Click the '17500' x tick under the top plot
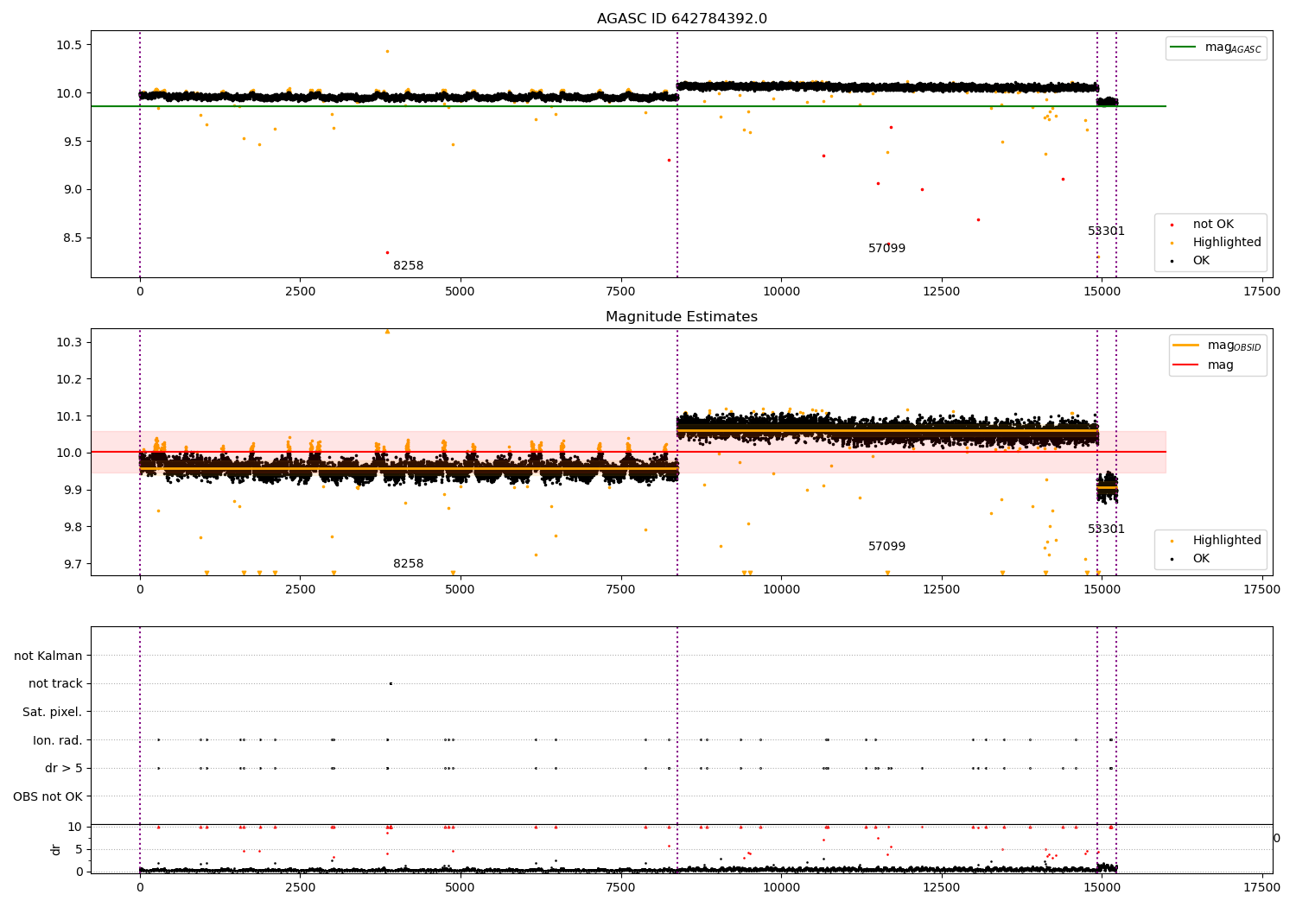Image resolution: width=1296 pixels, height=907 pixels. click(x=1261, y=292)
